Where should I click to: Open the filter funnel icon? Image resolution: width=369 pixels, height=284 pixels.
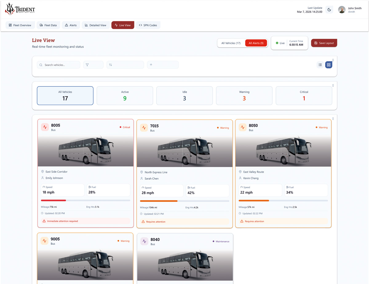[93, 65]
